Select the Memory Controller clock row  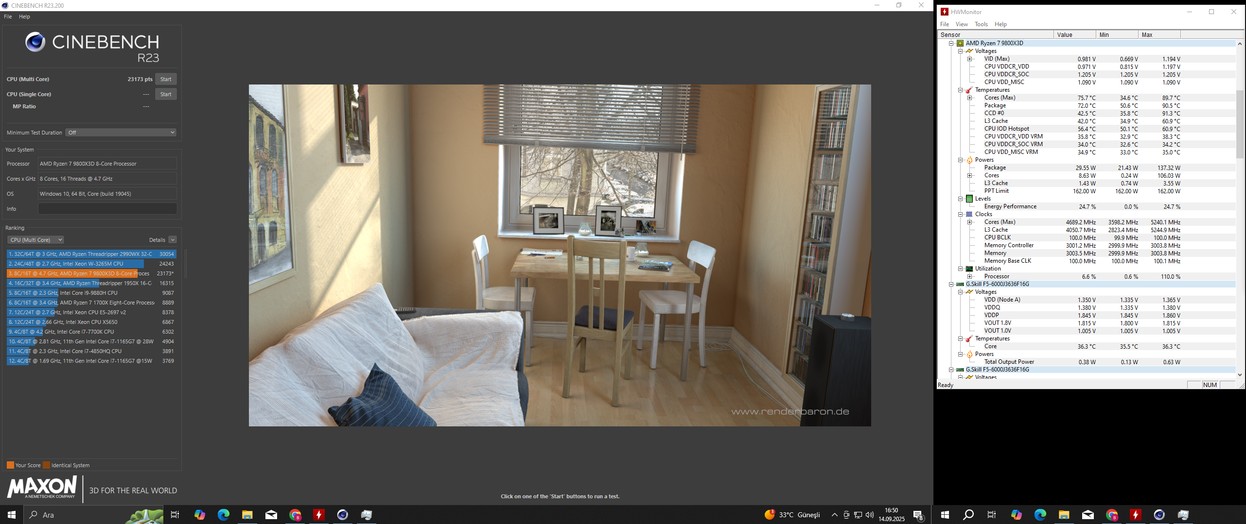pos(1087,245)
